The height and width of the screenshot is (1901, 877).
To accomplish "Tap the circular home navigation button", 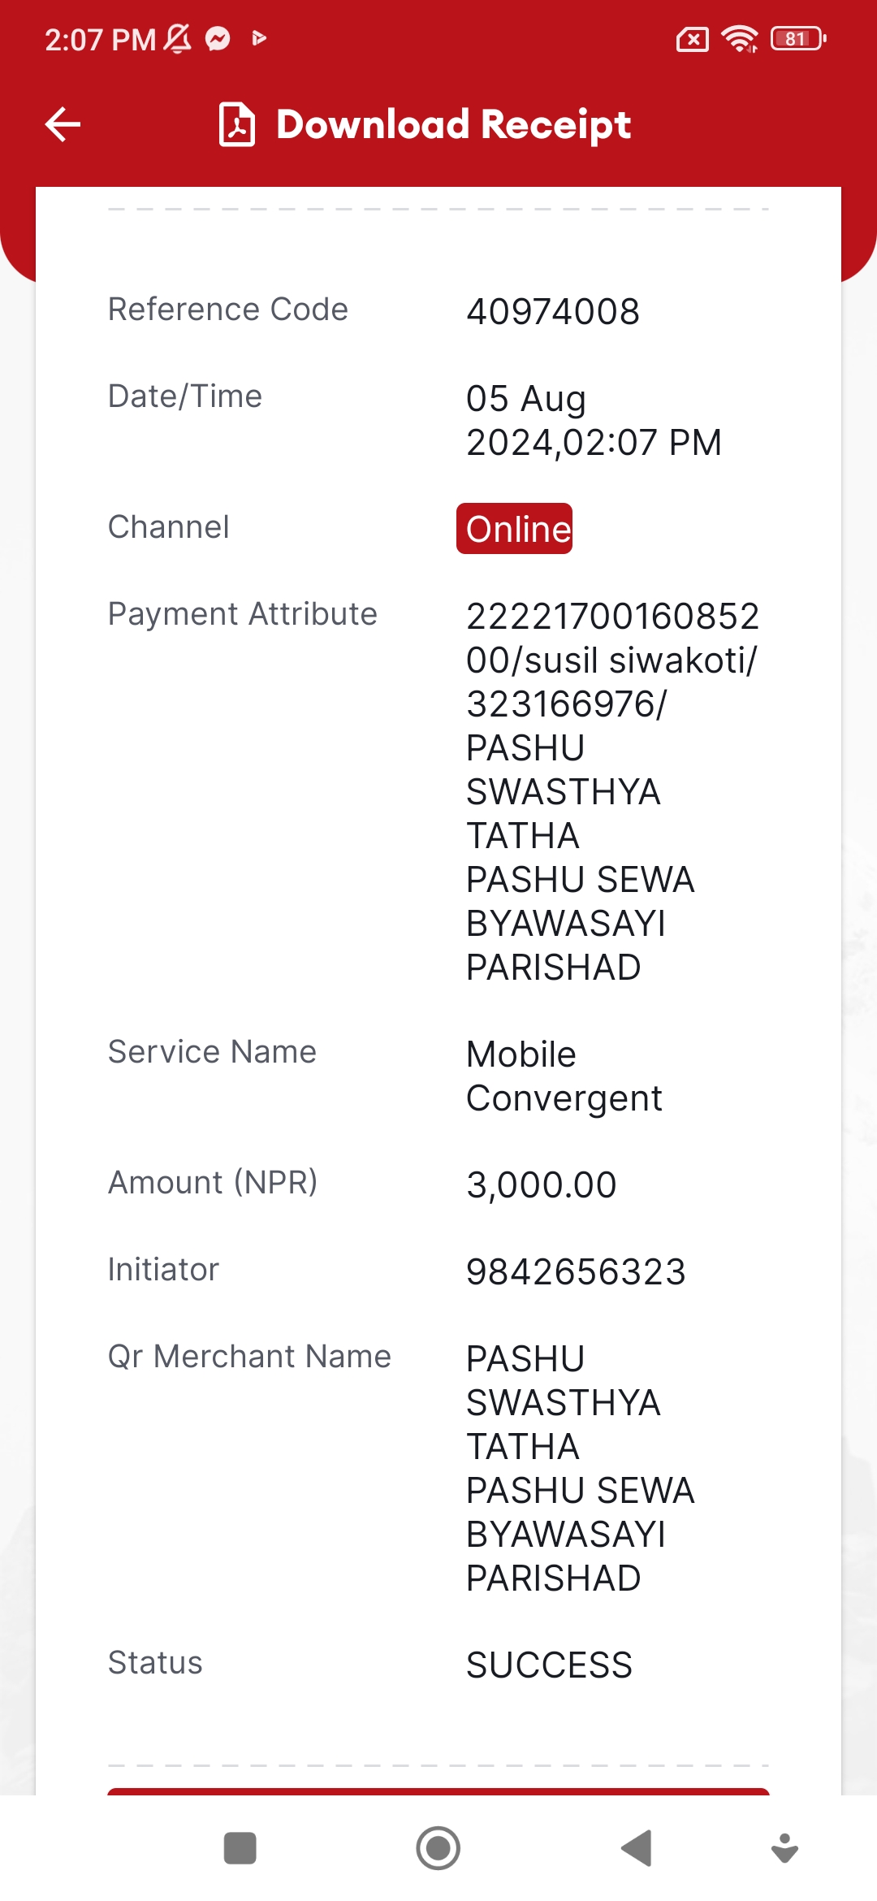I will (x=438, y=1848).
